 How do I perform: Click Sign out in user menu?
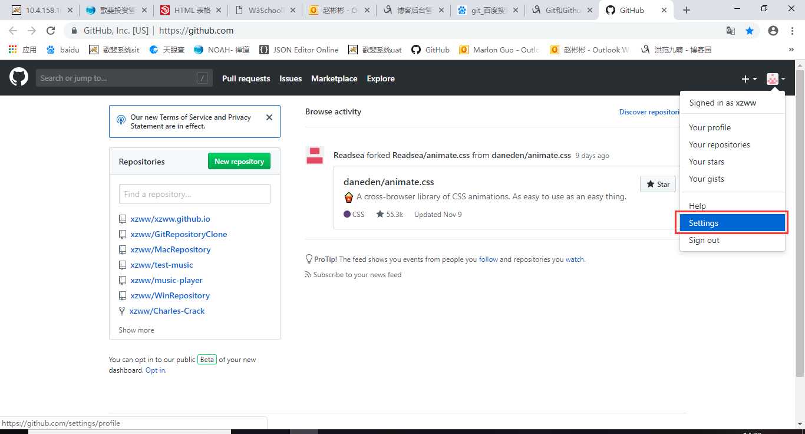click(733, 240)
